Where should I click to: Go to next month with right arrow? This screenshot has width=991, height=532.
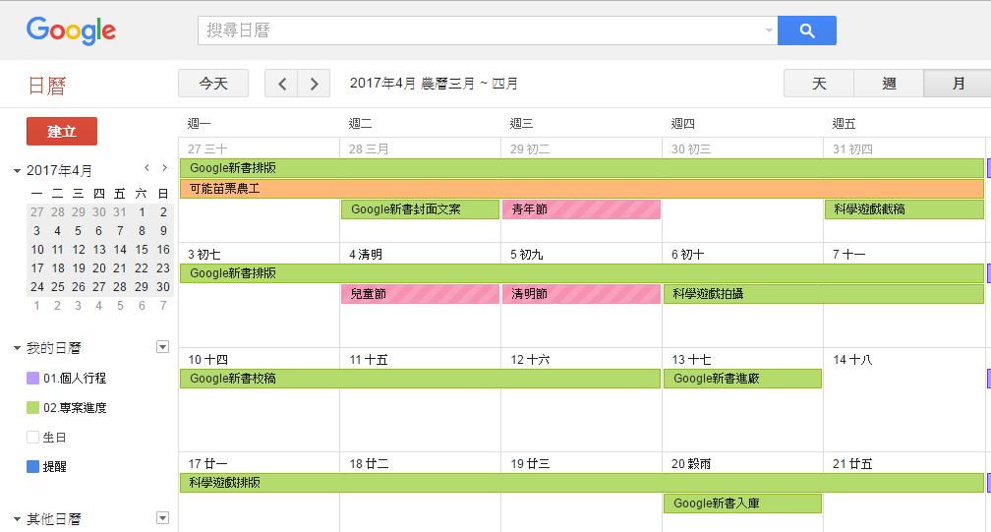(314, 84)
